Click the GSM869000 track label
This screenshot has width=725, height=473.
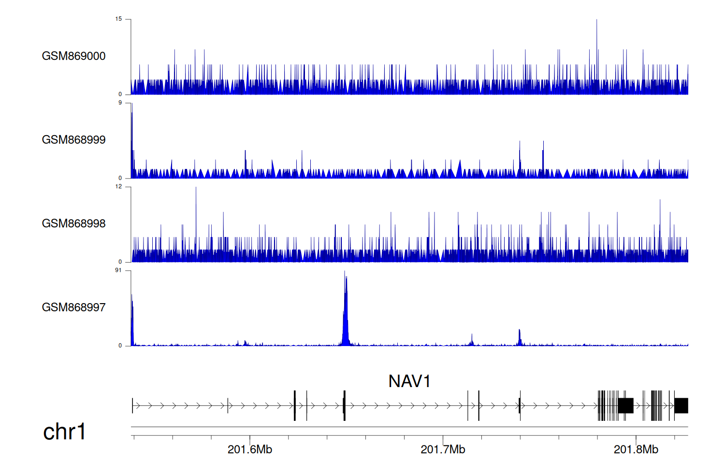[73, 56]
